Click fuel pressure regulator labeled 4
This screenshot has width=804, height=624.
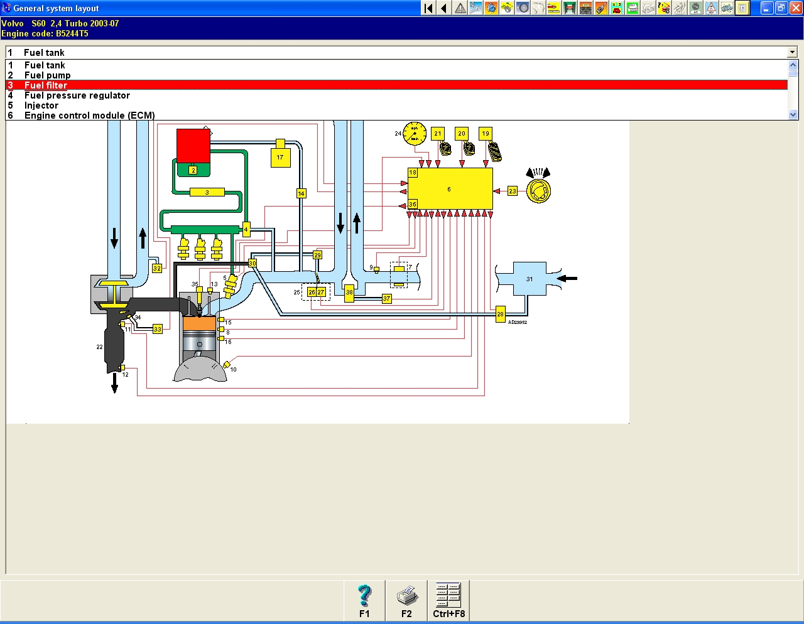click(246, 229)
